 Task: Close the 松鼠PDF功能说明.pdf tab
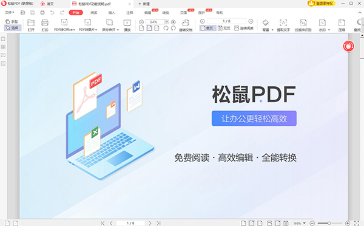[130, 4]
